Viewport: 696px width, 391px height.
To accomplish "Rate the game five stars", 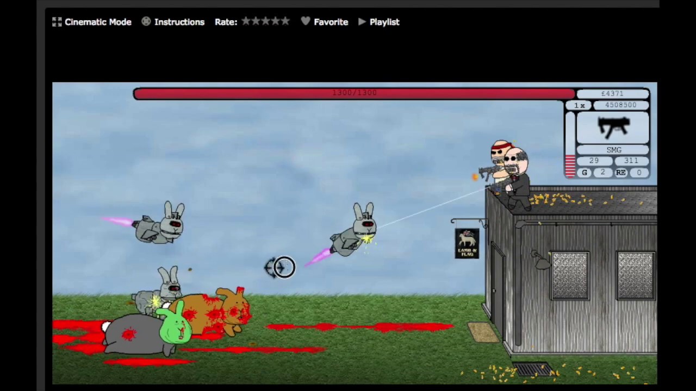I will [285, 21].
